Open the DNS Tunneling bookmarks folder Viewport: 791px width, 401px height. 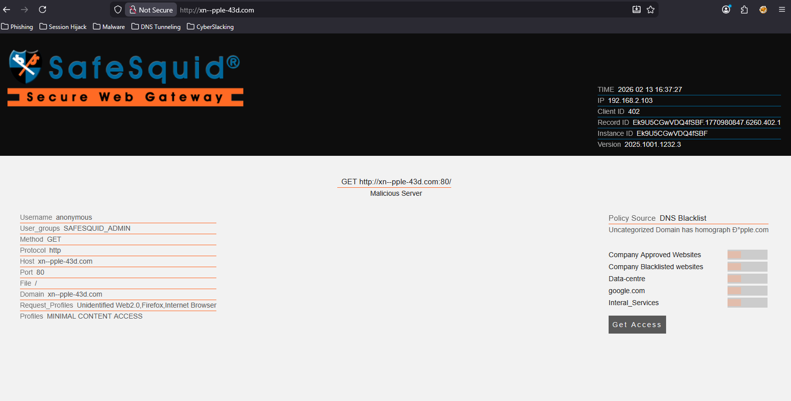tap(156, 27)
